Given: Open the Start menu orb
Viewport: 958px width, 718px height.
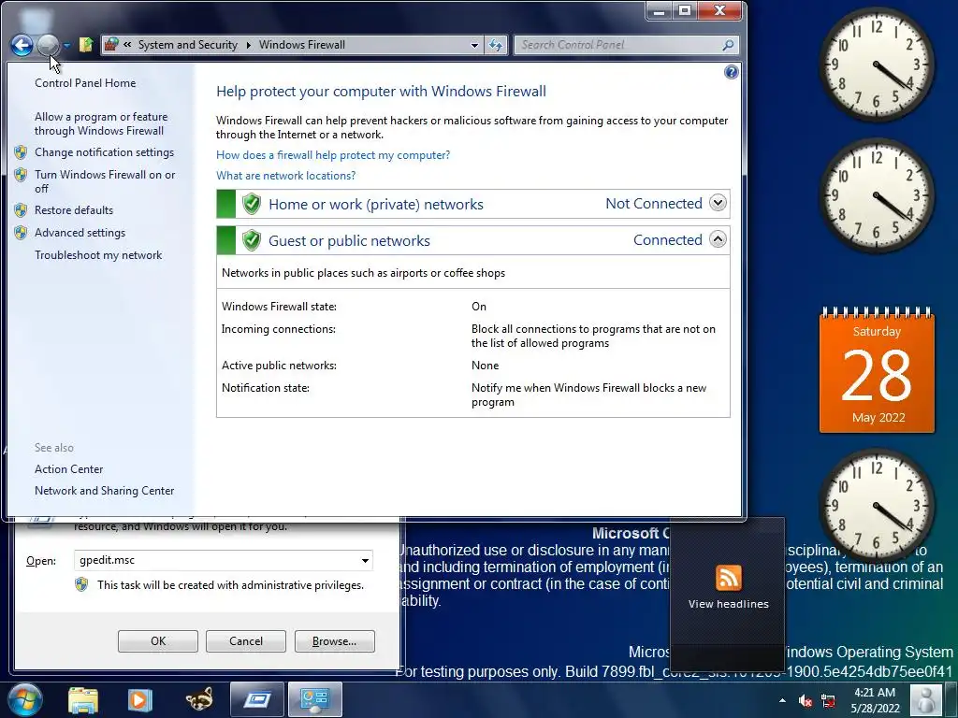Looking at the screenshot, I should 25,699.
